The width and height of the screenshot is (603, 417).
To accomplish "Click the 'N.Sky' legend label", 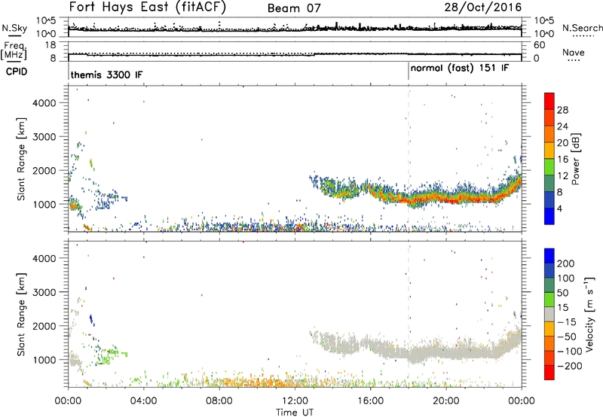I will click(x=14, y=28).
